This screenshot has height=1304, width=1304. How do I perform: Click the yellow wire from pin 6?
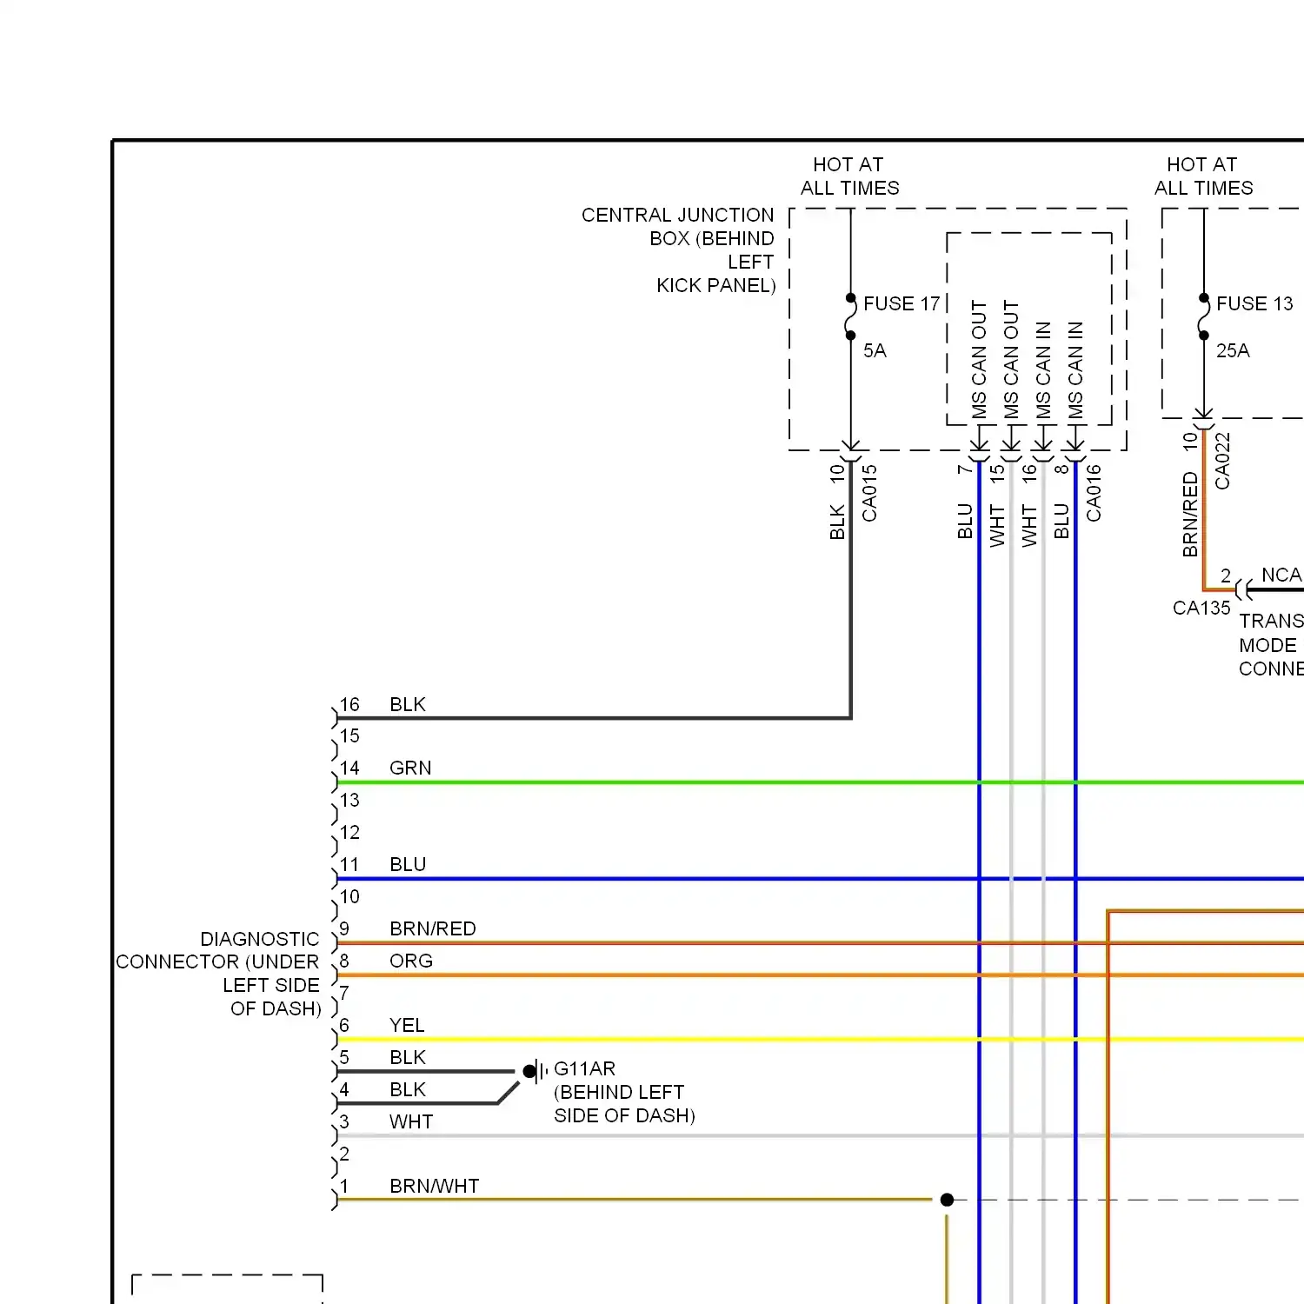[x=820, y=1040]
